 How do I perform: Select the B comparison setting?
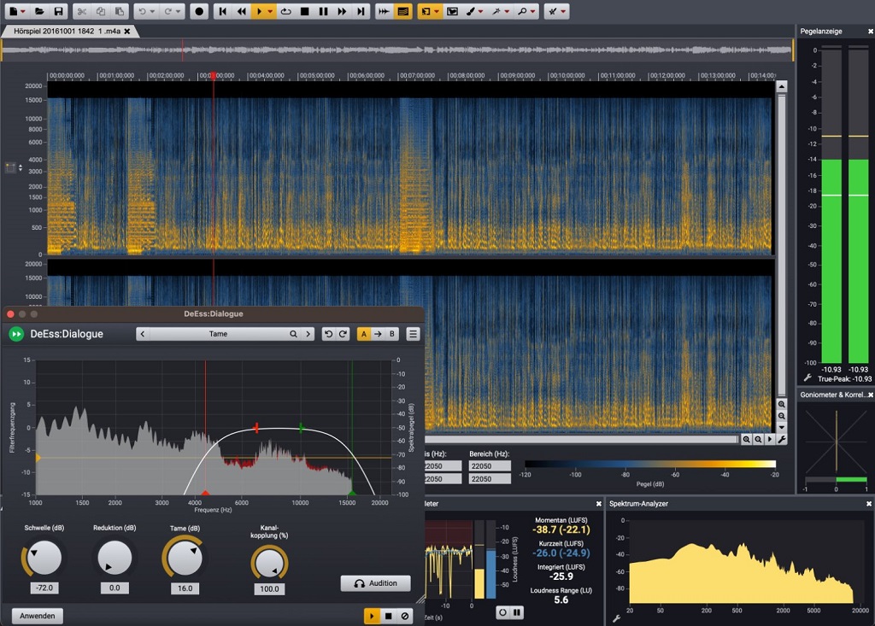pos(391,334)
